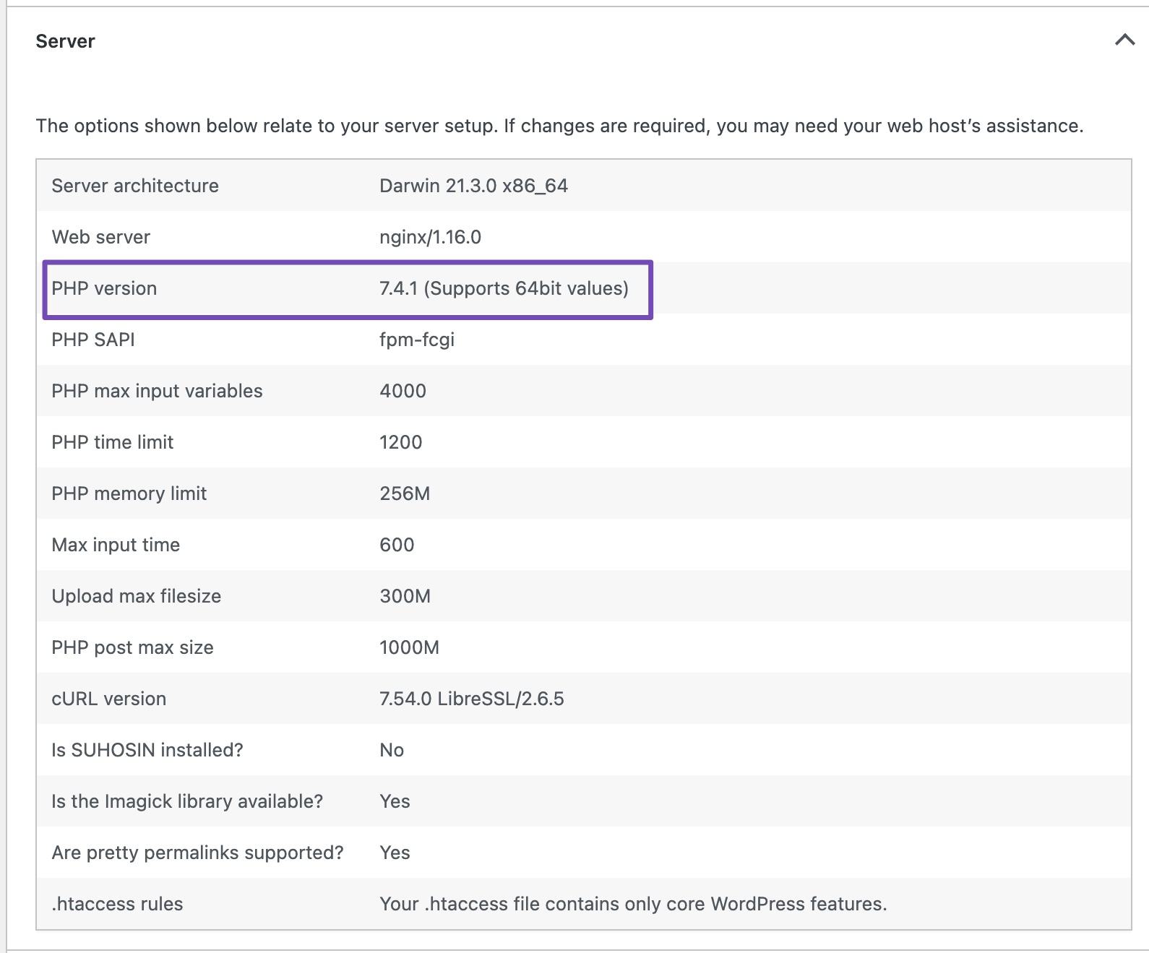Select 'PHP post max size' label
Viewport: 1149px width, 953px height.
point(133,647)
